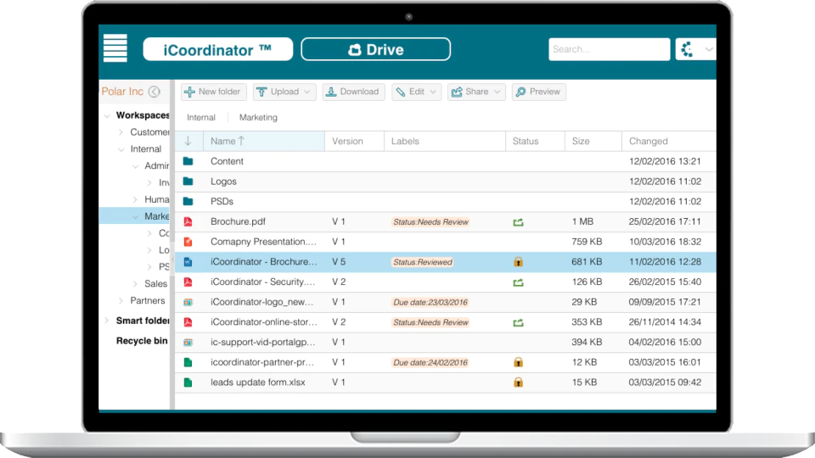Open the hamburger menu icon

(115, 48)
